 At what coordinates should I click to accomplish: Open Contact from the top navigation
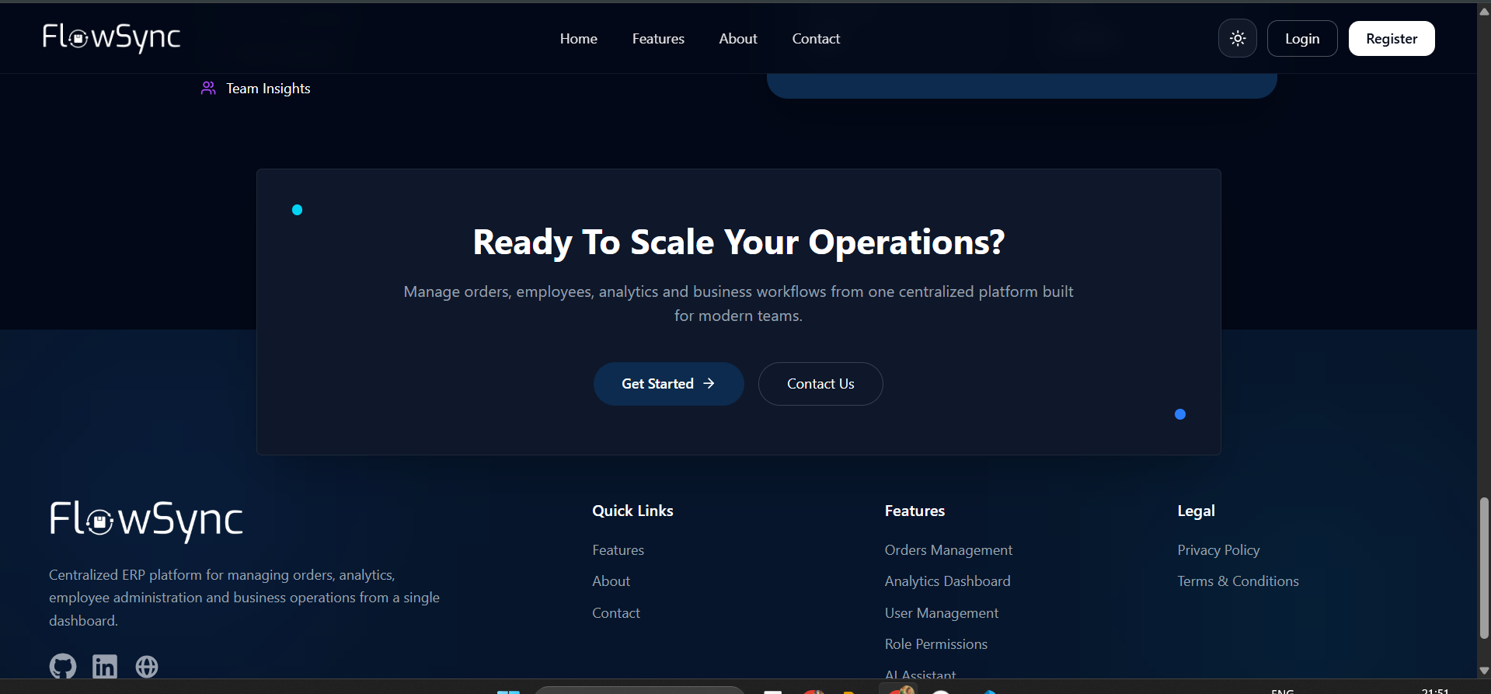coord(816,38)
